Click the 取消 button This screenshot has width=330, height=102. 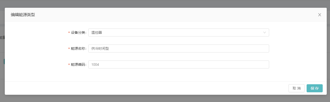(297, 88)
